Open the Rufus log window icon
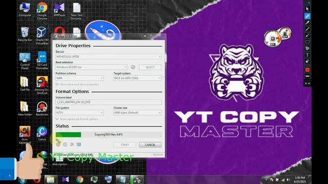 click(x=79, y=144)
